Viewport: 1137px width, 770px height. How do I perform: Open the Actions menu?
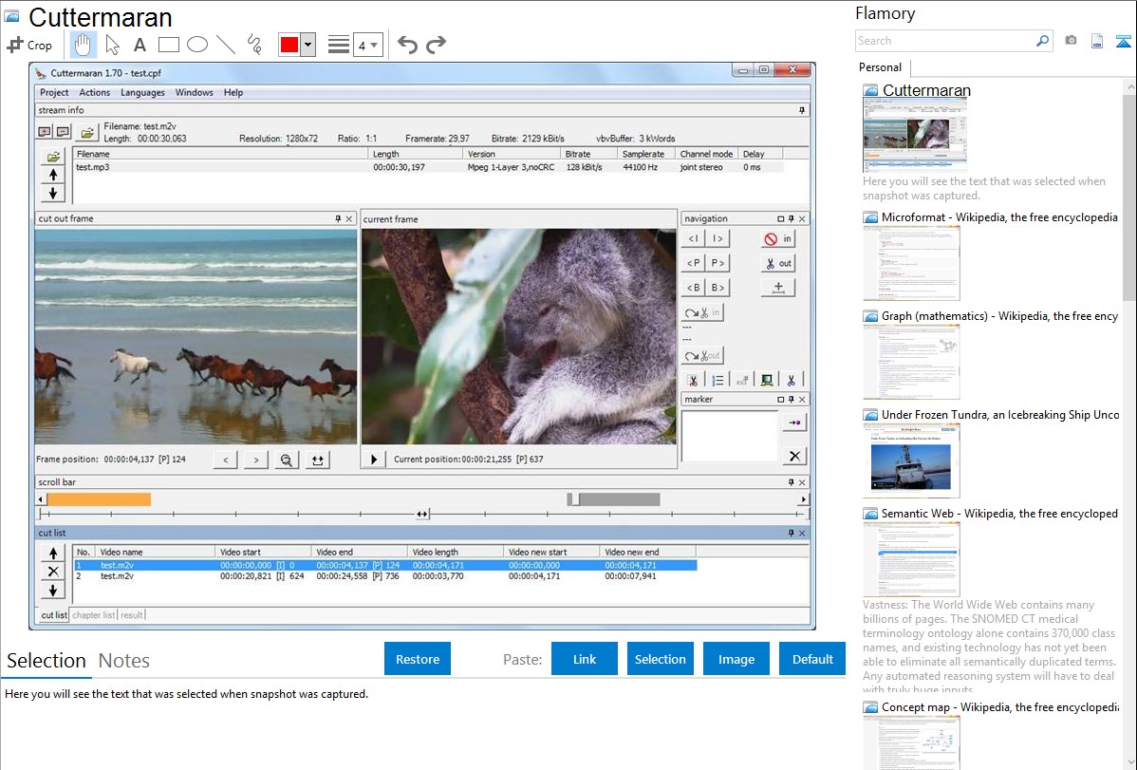click(94, 92)
